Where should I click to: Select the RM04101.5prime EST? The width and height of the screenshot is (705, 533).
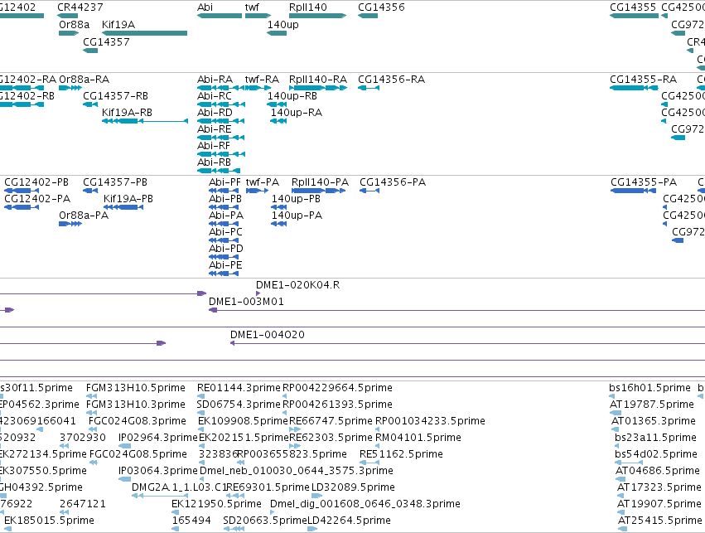(378, 446)
